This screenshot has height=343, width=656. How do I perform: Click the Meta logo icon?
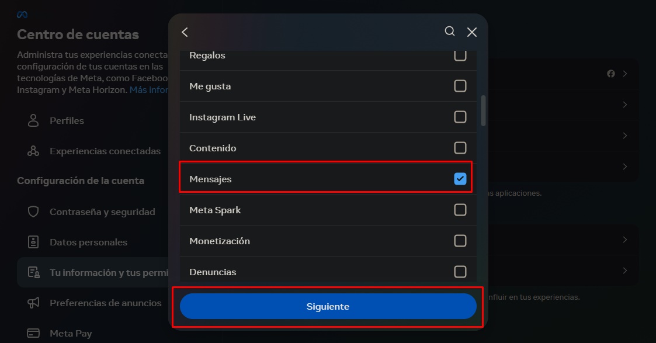22,15
